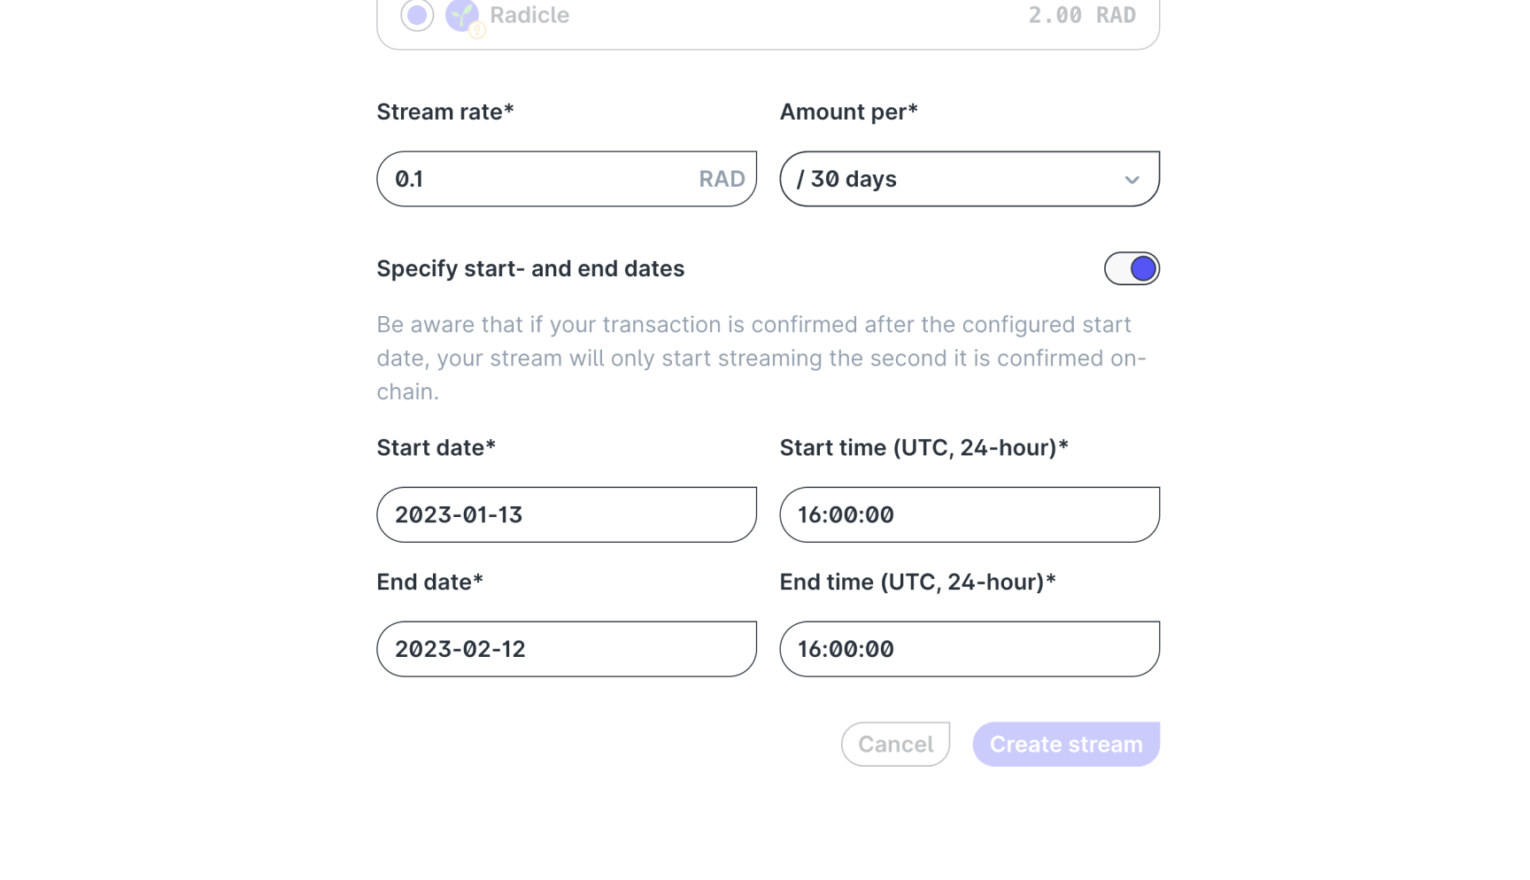Edit the End time field

[x=970, y=649]
